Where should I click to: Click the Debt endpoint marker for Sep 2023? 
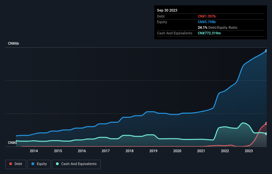[x=266, y=123]
